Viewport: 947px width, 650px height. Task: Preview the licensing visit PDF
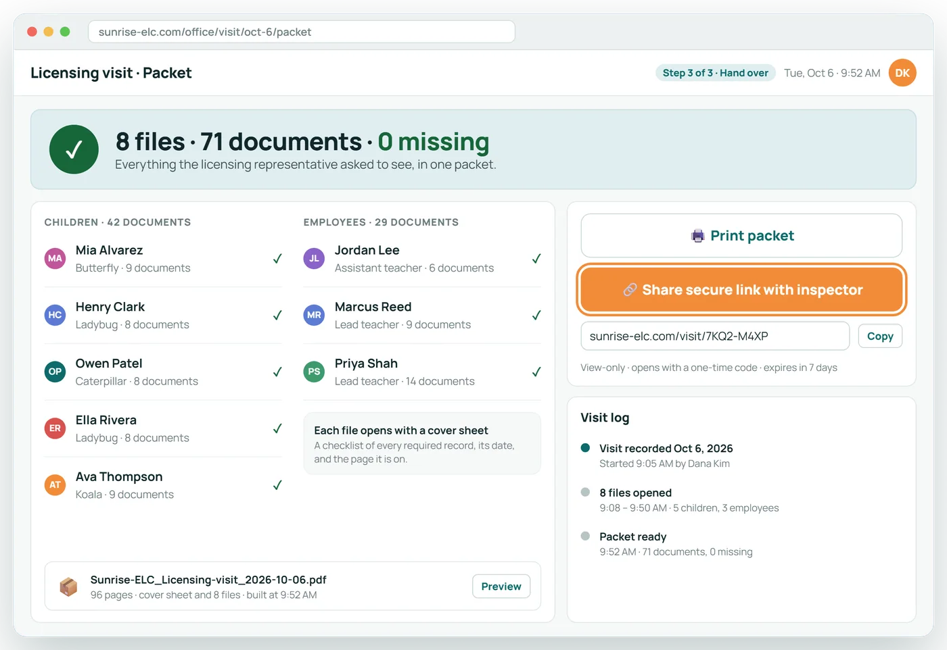tap(501, 586)
